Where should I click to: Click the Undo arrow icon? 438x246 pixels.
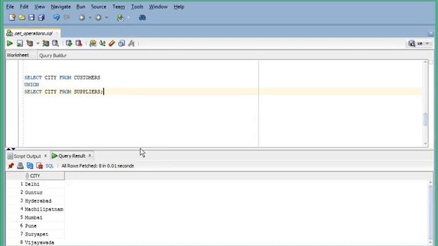56,18
